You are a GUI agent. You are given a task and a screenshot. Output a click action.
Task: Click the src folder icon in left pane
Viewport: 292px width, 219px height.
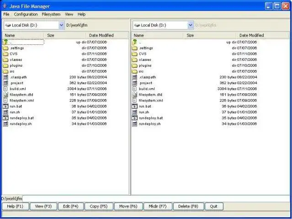(x=5, y=71)
